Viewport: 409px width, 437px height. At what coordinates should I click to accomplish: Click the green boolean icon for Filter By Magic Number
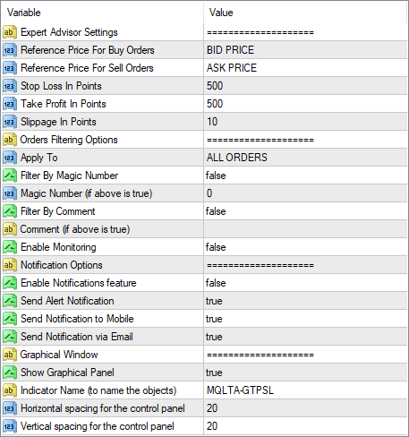(10, 176)
